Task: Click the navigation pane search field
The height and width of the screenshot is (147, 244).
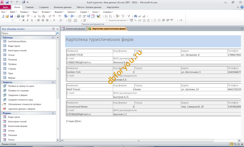Action: (x=28, y=33)
